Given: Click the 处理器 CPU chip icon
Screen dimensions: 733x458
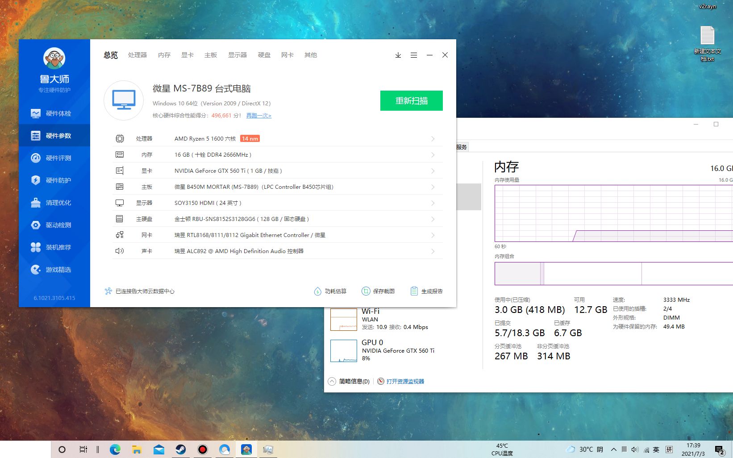Looking at the screenshot, I should pyautogui.click(x=120, y=139).
